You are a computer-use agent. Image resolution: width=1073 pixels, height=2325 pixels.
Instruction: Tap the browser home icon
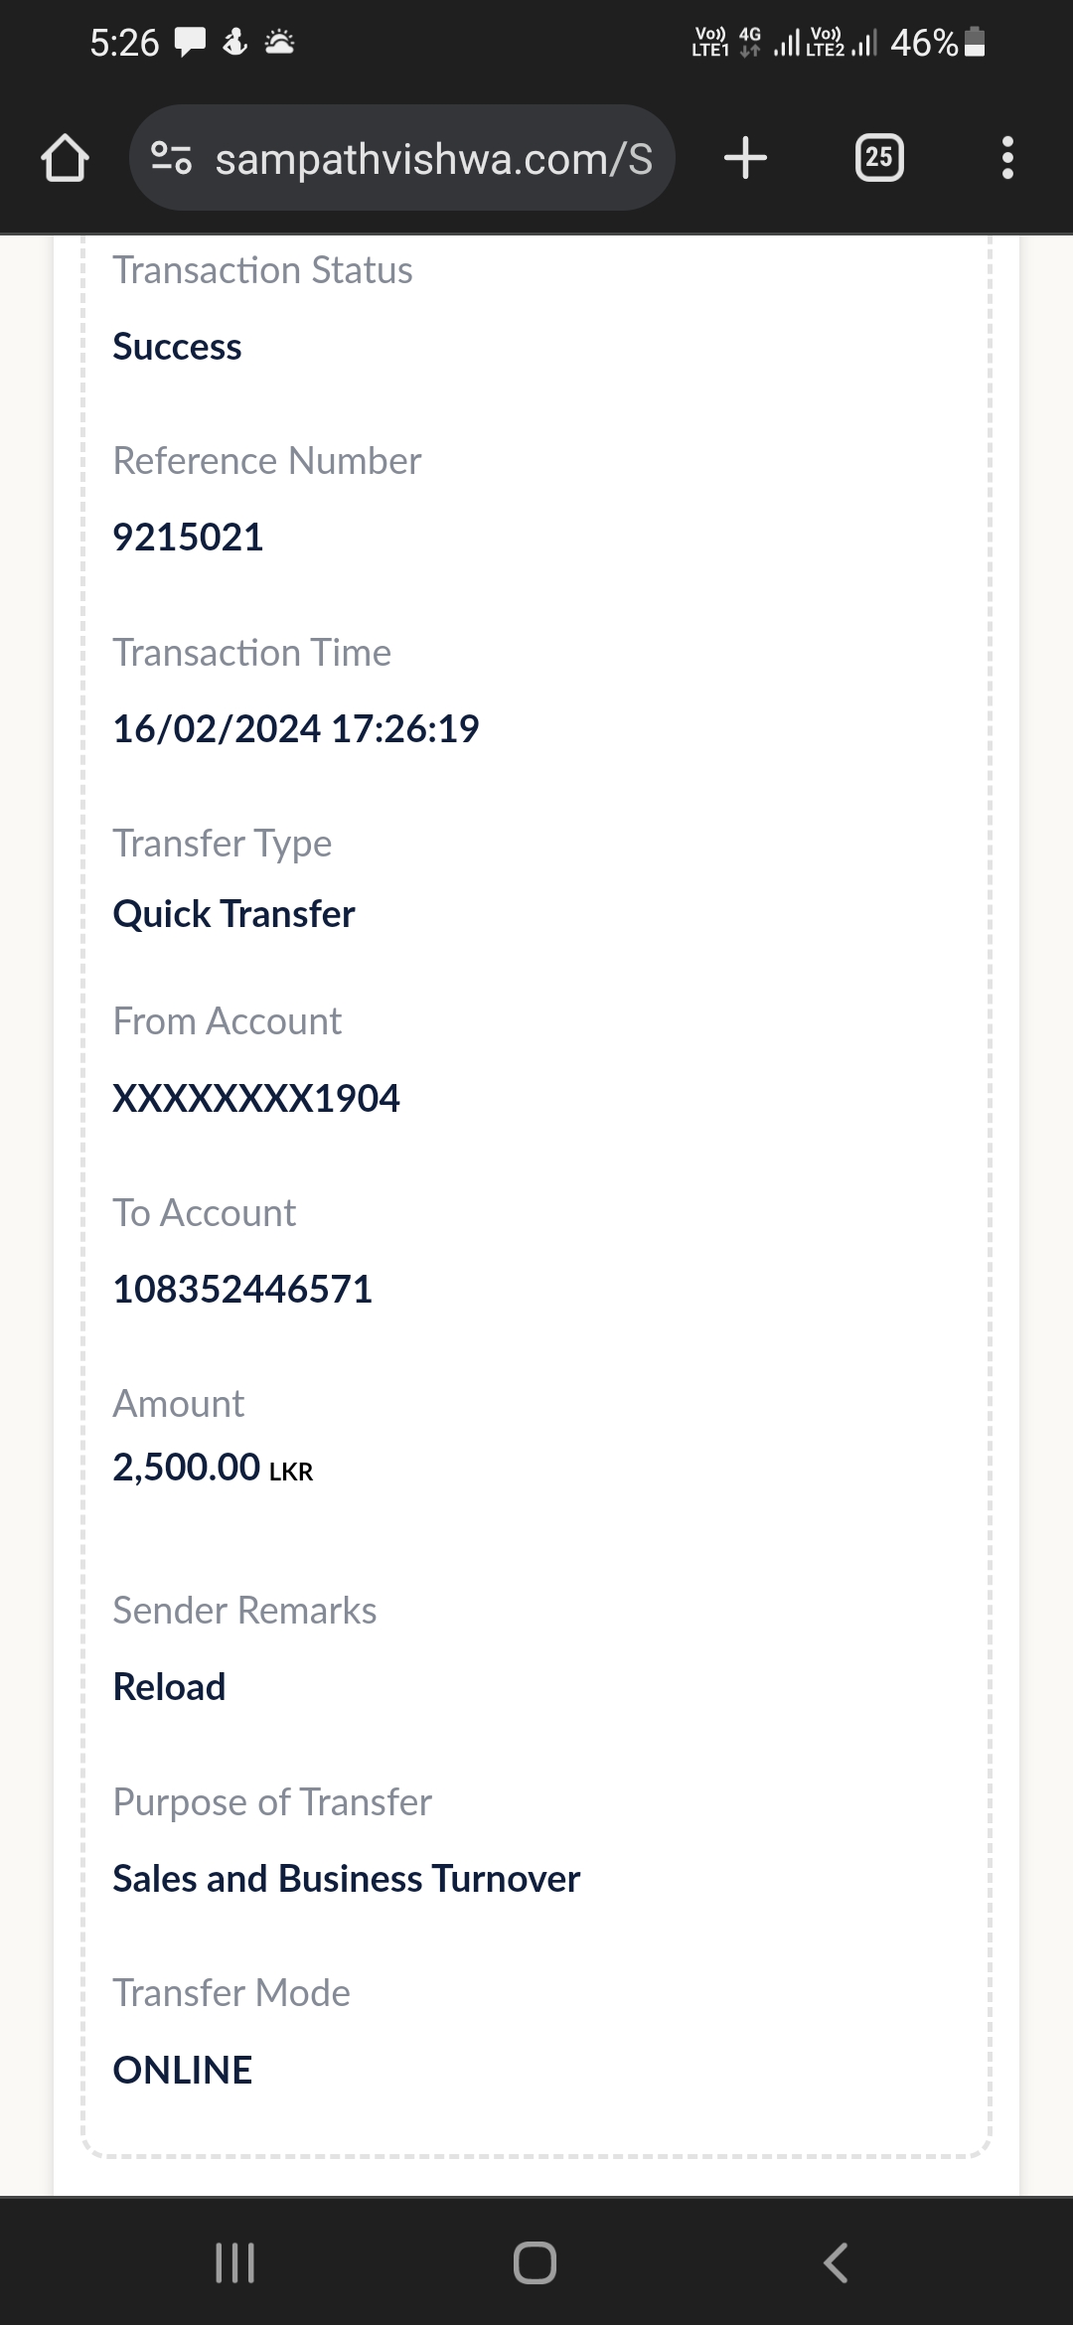pos(65,159)
